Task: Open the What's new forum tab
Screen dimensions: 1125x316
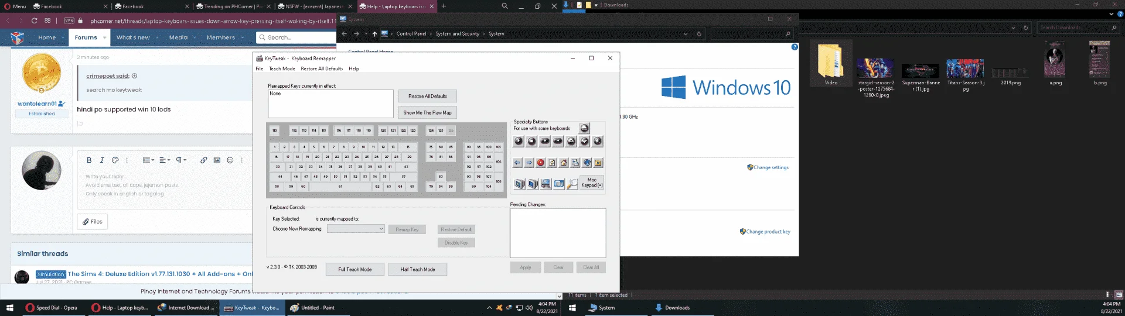Action: click(x=133, y=37)
